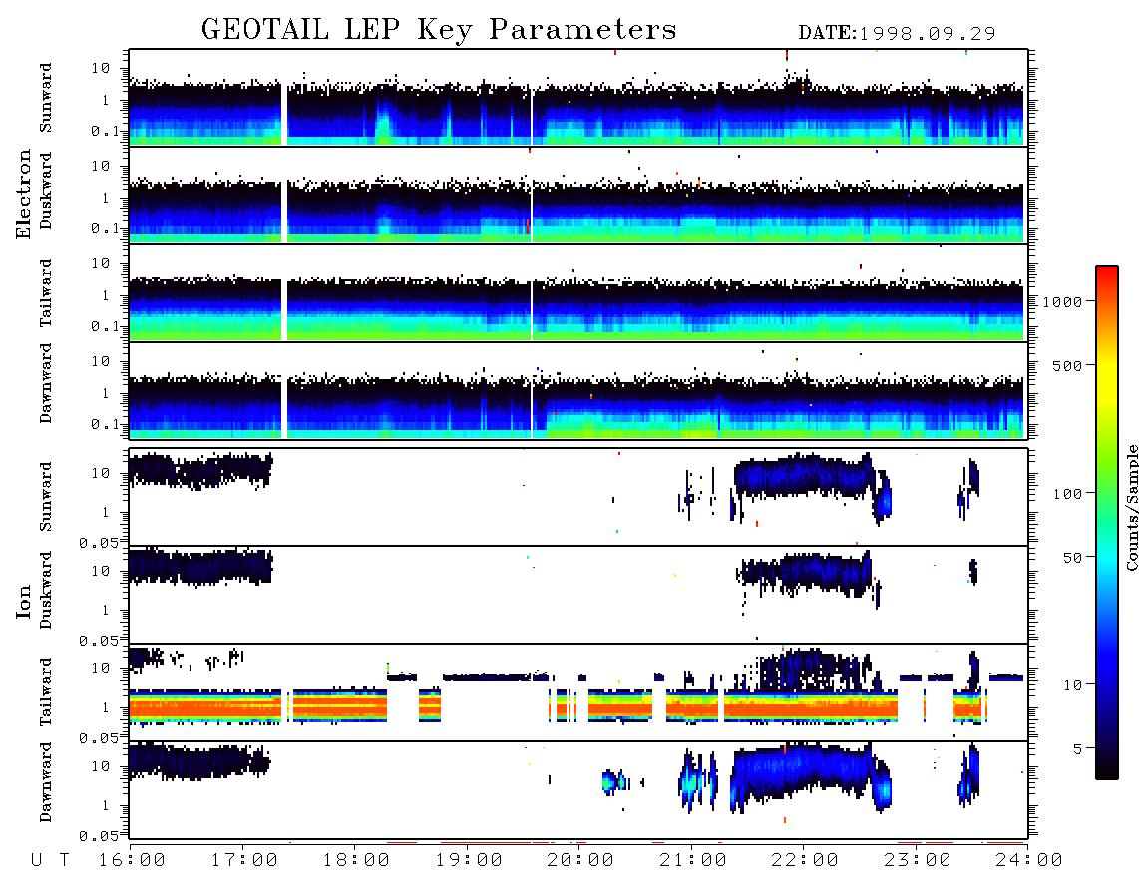This screenshot has width=1139, height=878.
Task: Click the '18:00' time axis label
Action: [356, 860]
